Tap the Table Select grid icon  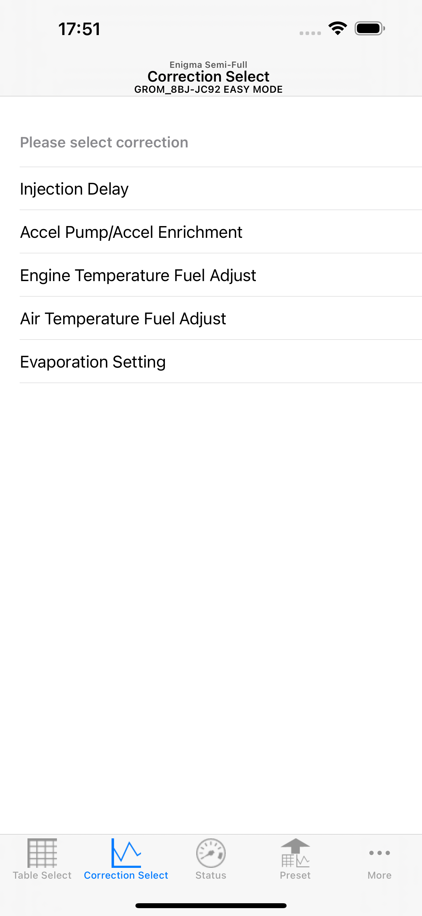[42, 853]
